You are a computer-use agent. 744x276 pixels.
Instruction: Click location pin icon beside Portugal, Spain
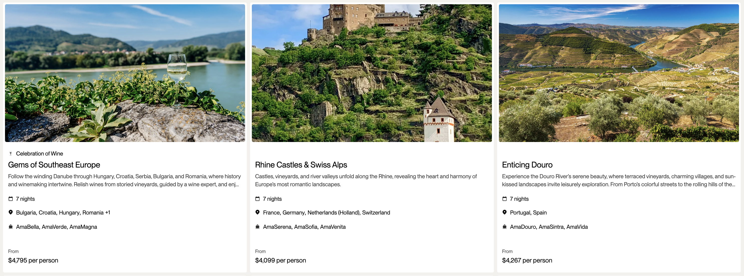pyautogui.click(x=504, y=212)
